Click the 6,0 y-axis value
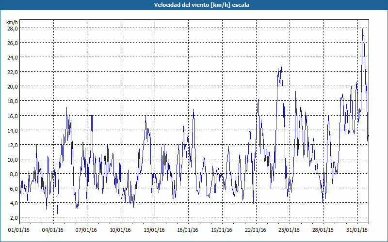This screenshot has height=242, width=388. coord(14,189)
